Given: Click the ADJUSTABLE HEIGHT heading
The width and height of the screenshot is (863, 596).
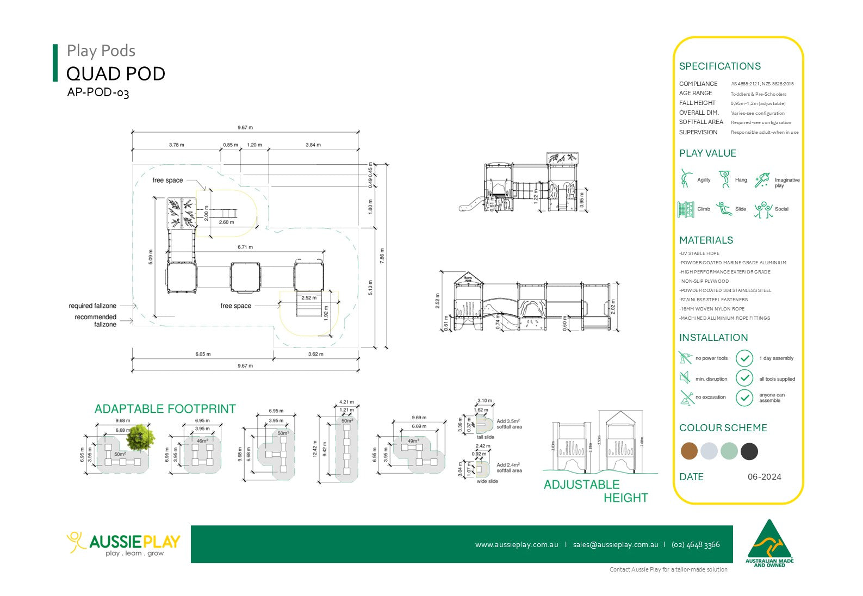Looking at the screenshot, I should click(x=596, y=491).
